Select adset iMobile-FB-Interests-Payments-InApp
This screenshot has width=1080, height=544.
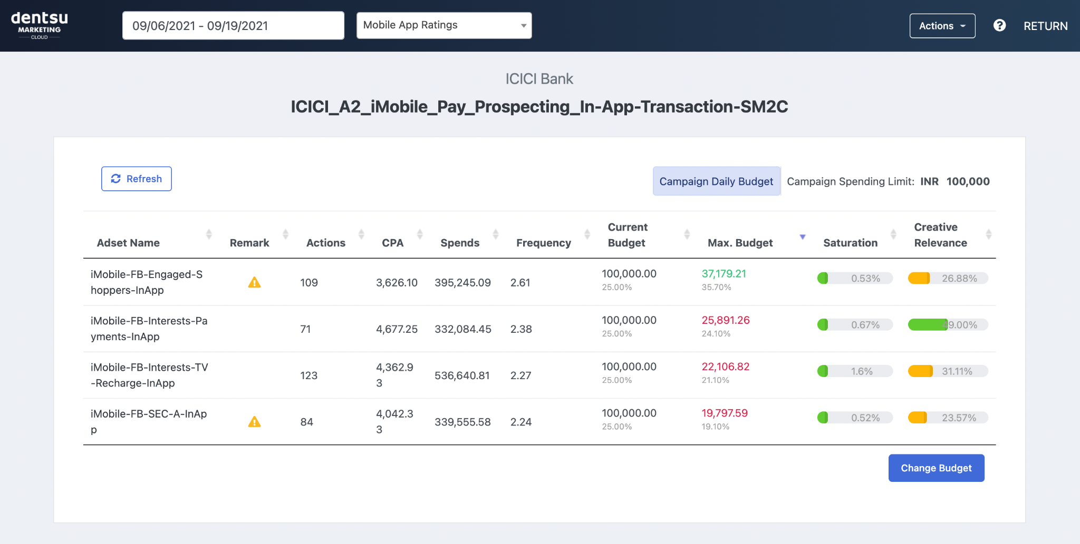149,329
